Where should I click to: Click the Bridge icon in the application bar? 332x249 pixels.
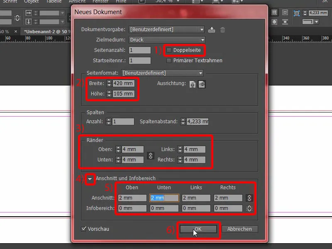pos(142,1)
